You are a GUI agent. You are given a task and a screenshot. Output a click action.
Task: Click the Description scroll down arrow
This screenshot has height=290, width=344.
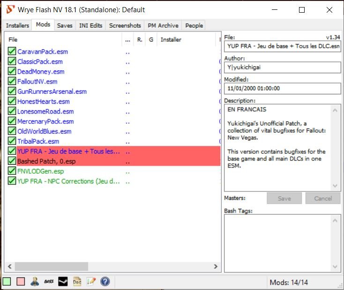pyautogui.click(x=335, y=186)
